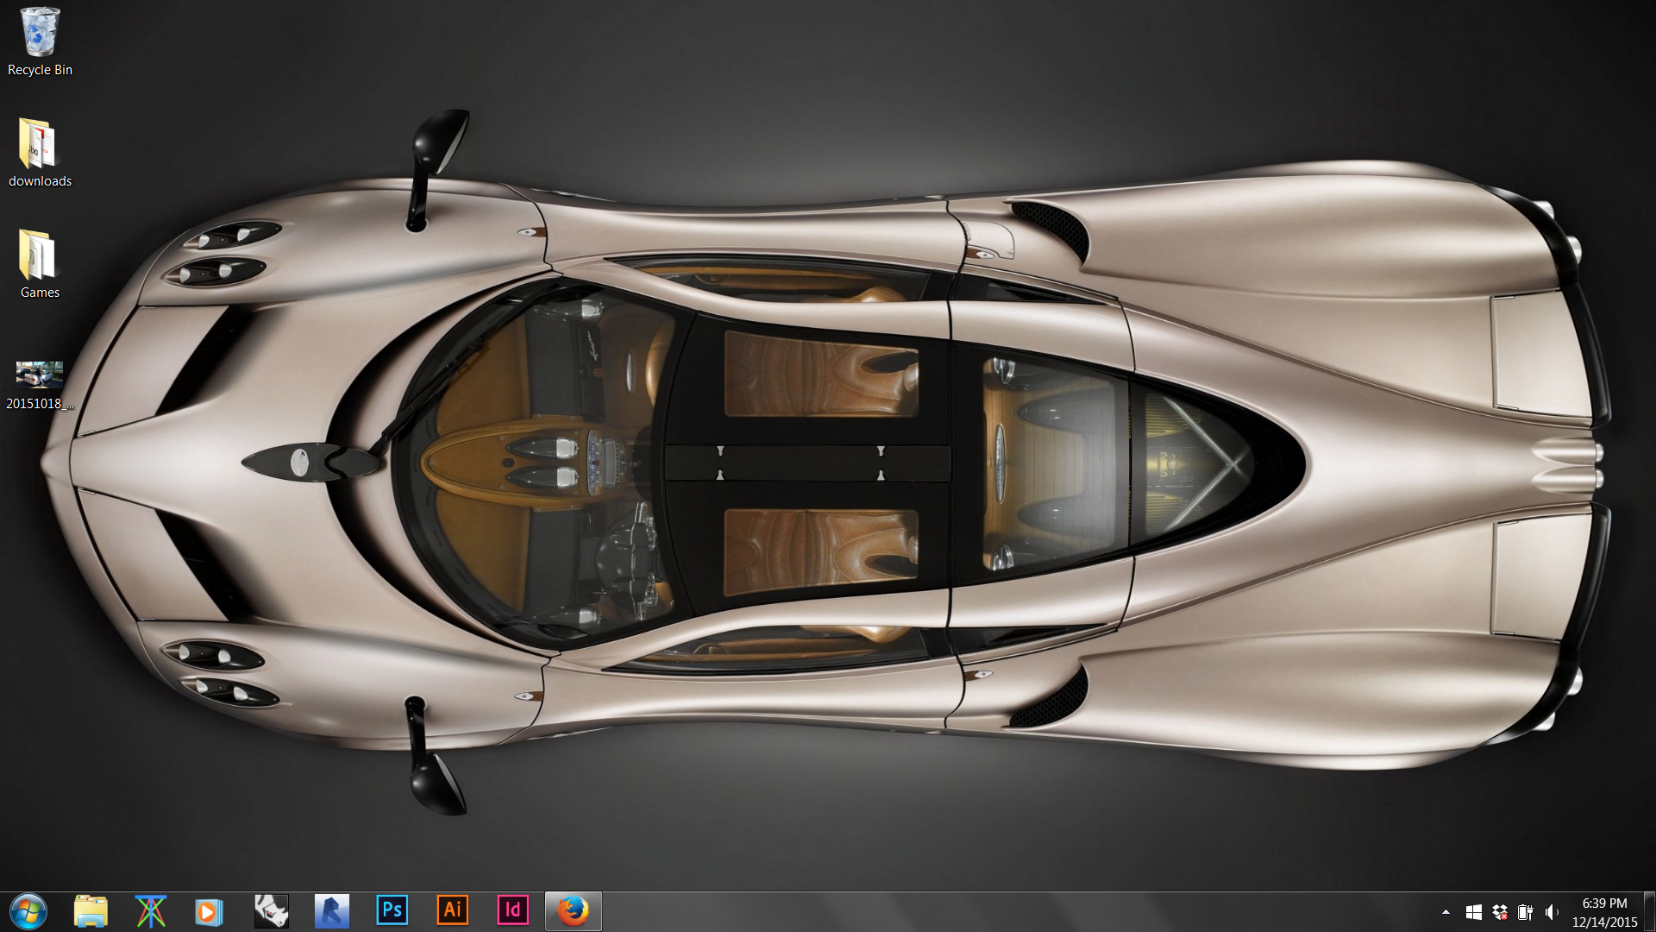
Task: Click the downloads label text
Action: [x=40, y=181]
